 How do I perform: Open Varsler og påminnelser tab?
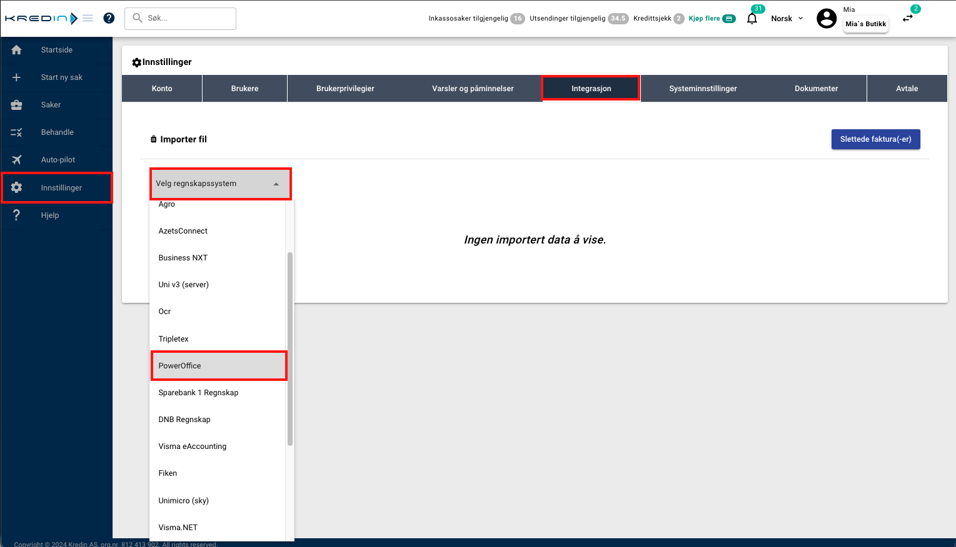tap(473, 89)
